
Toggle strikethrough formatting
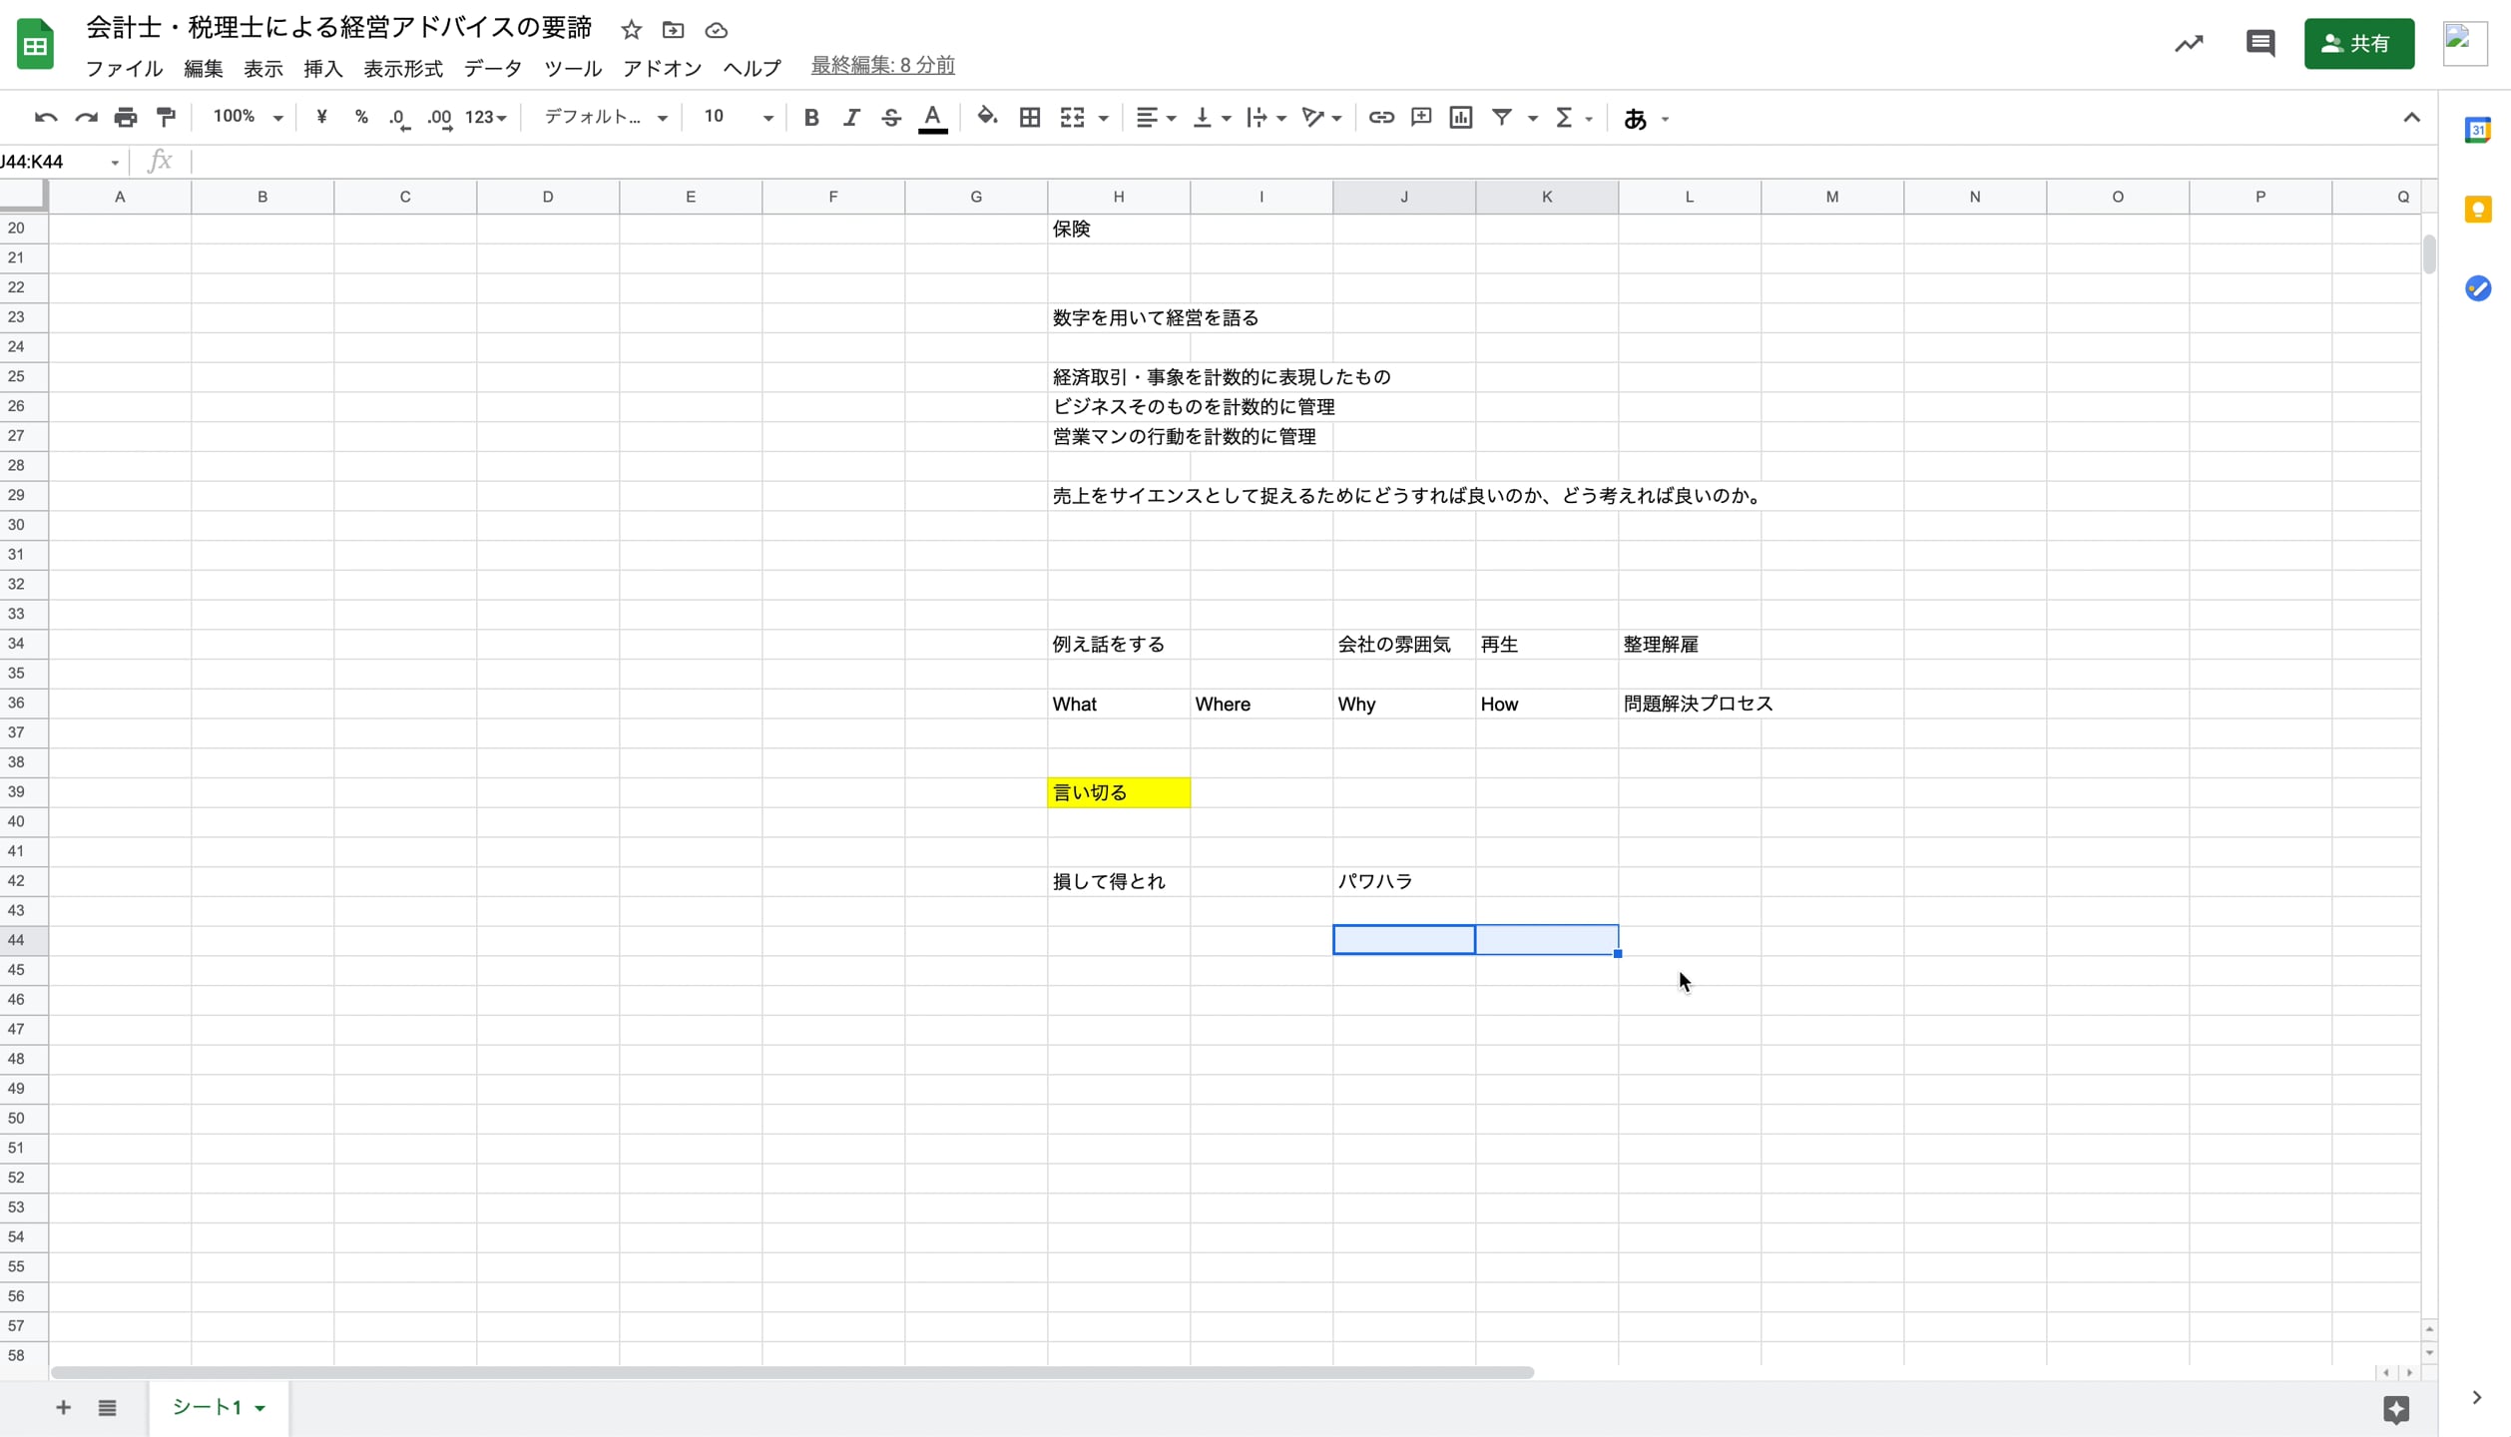tap(890, 118)
